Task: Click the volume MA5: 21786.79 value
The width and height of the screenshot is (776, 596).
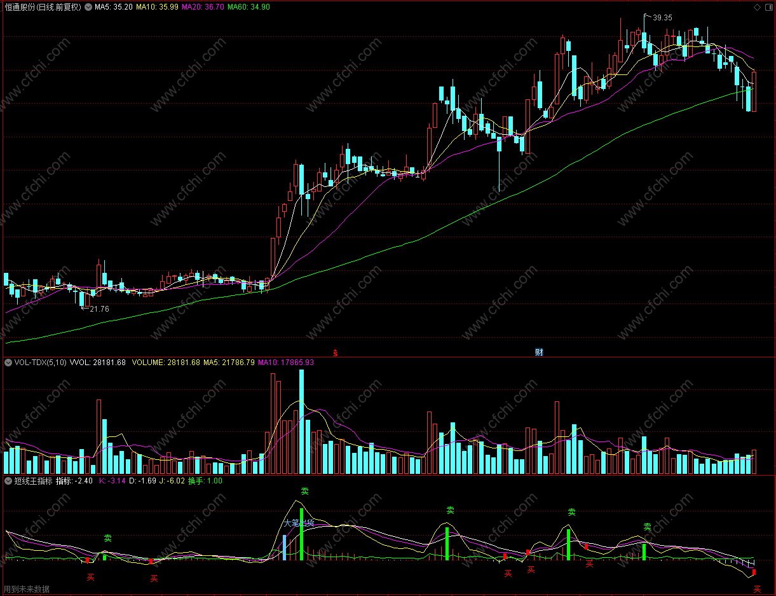Action: click(x=229, y=363)
